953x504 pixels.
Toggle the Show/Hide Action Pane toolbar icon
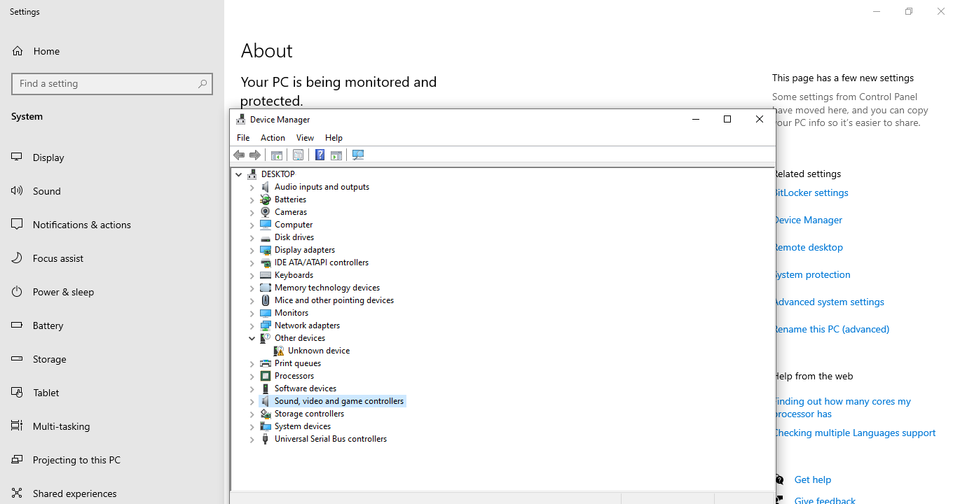(336, 155)
